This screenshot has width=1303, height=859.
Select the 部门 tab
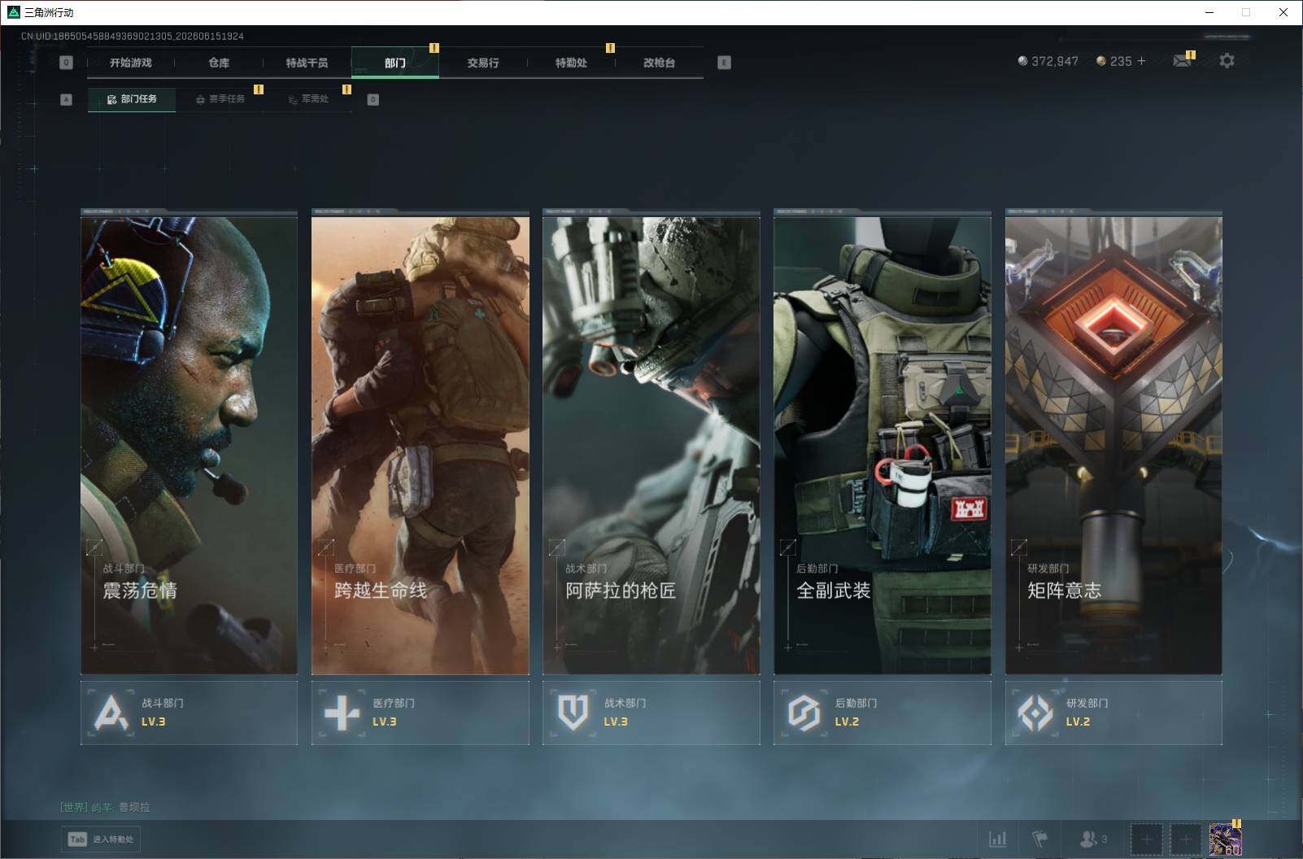click(395, 63)
